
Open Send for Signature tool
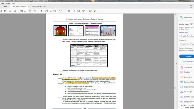[x=187, y=97]
